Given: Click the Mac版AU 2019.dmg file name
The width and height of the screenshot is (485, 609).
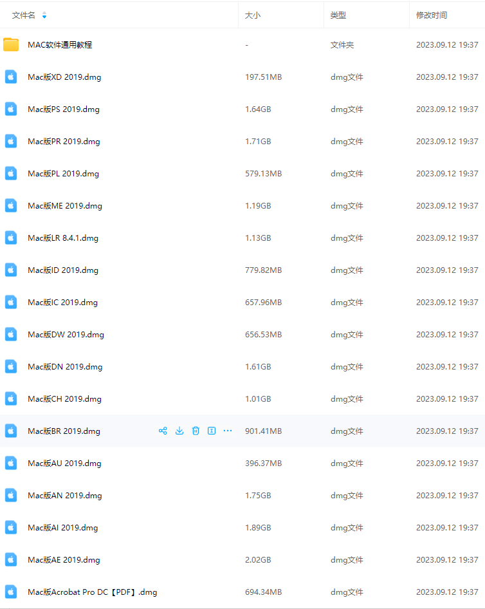Looking at the screenshot, I should 64,463.
